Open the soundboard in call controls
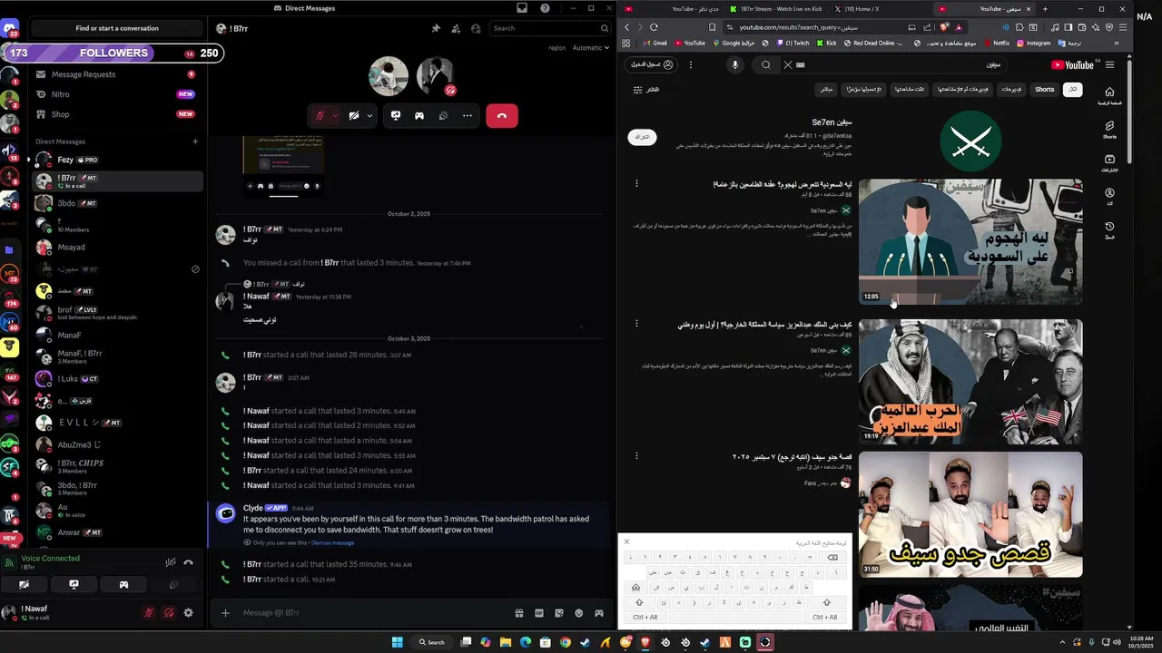The image size is (1162, 653). (443, 115)
